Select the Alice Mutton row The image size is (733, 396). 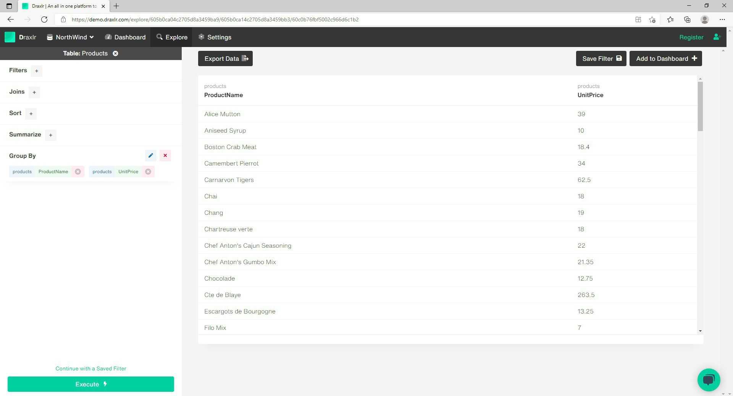(x=447, y=114)
